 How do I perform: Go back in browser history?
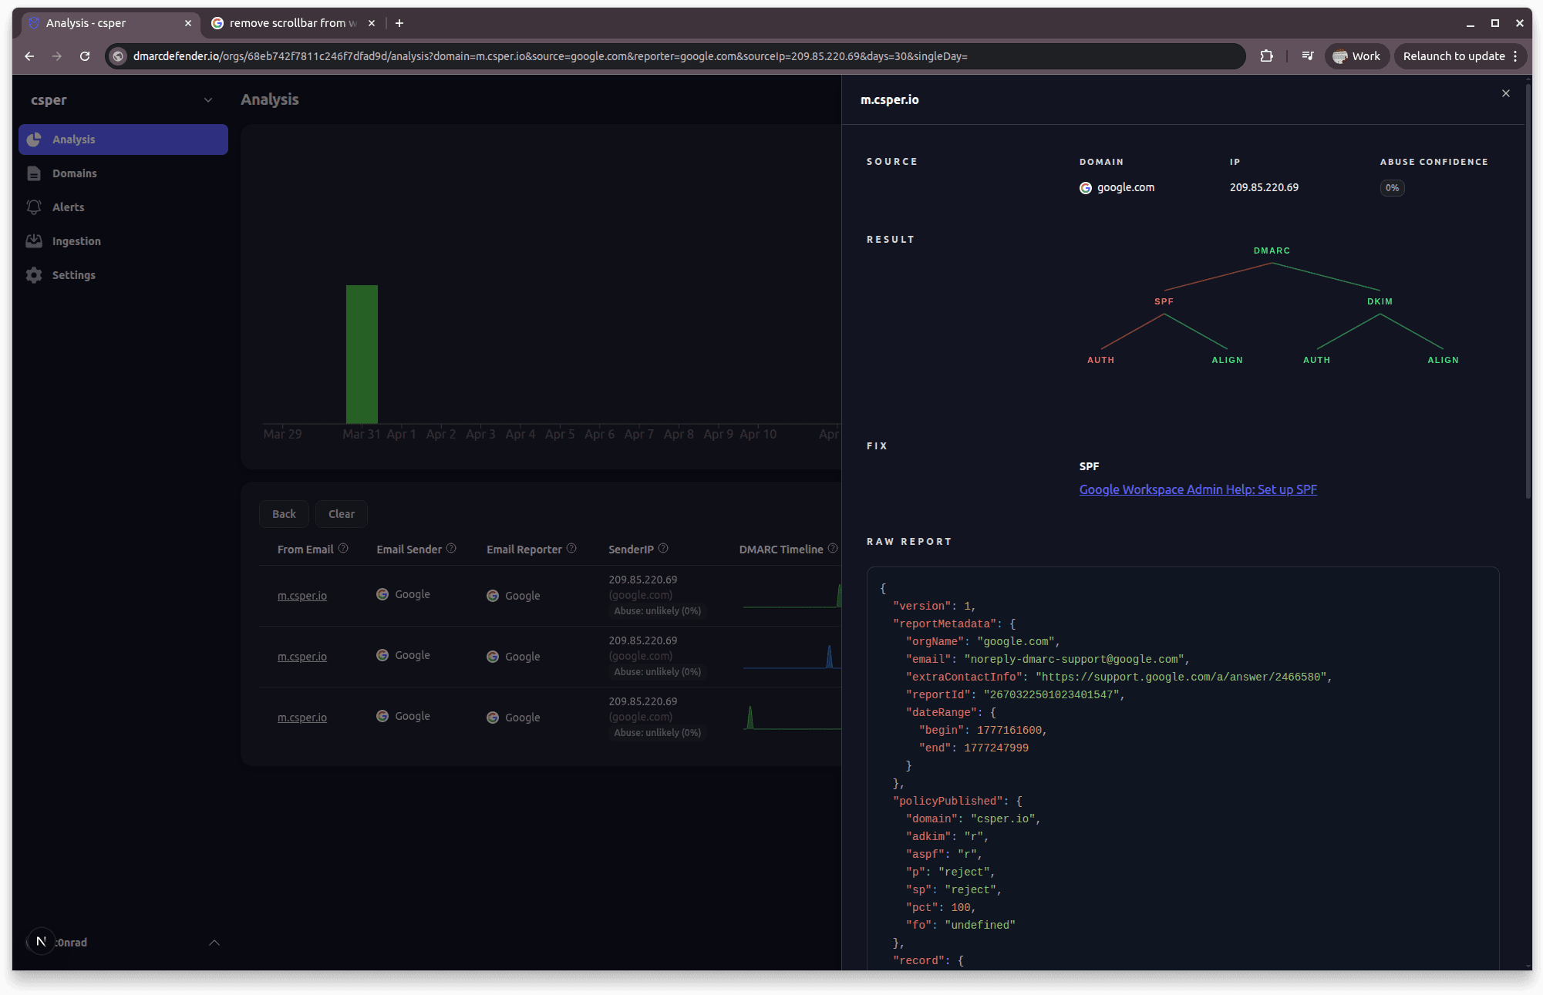[29, 56]
